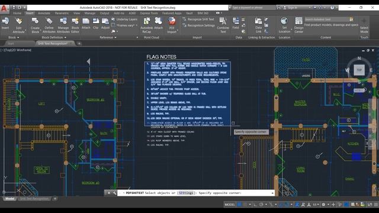Close the command line panel
The width and height of the screenshot is (379, 213).
(109, 193)
